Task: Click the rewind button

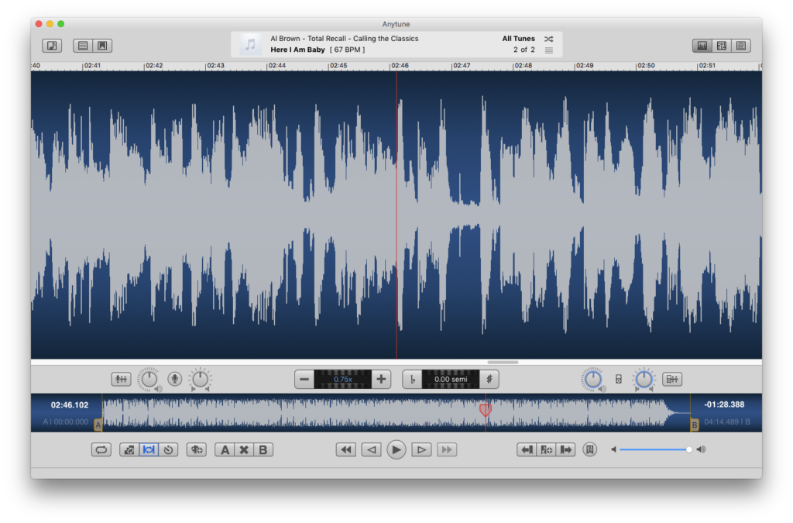Action: (346, 449)
